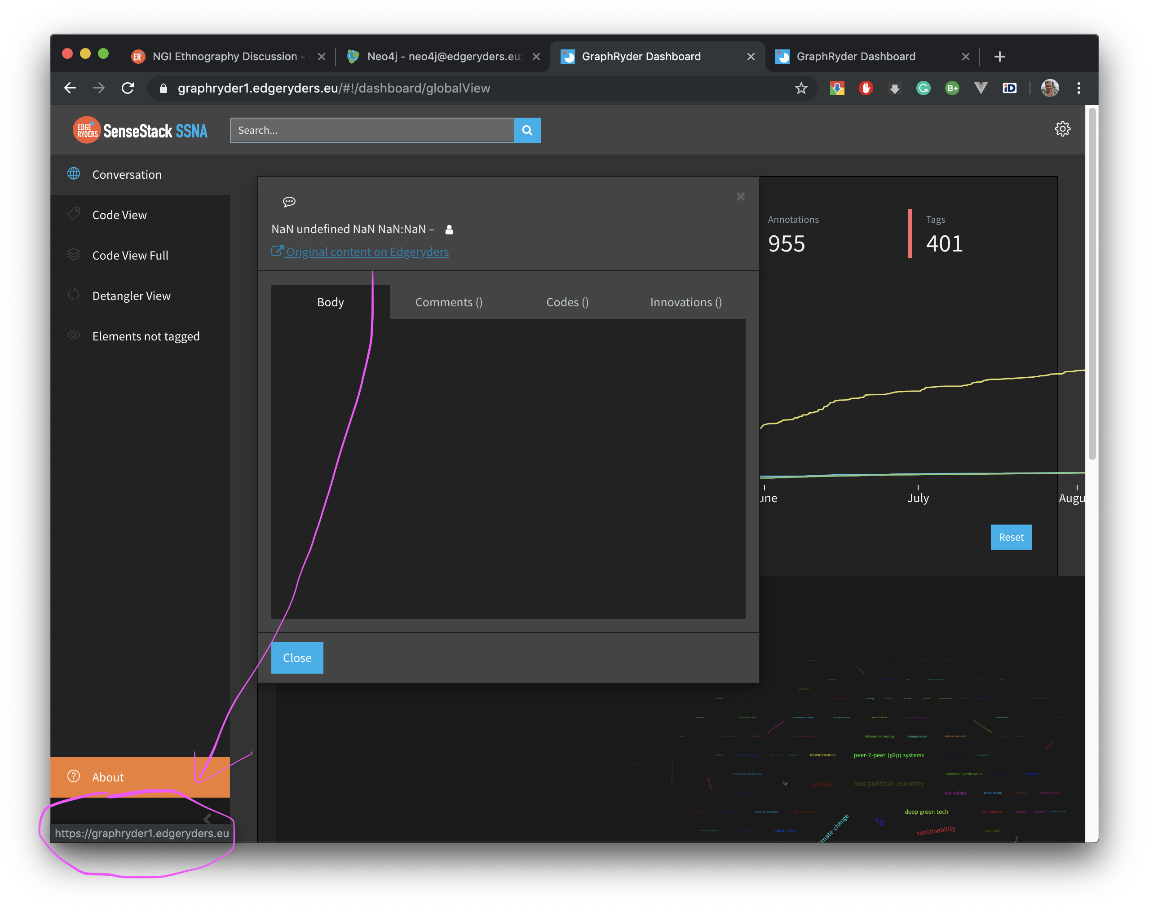1149x909 pixels.
Task: Click the Conversation globe icon
Action: coord(74,174)
